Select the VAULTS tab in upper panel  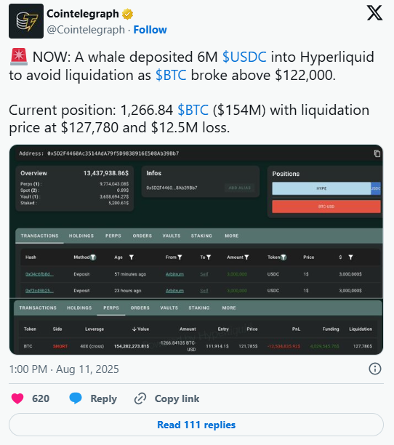coord(172,236)
